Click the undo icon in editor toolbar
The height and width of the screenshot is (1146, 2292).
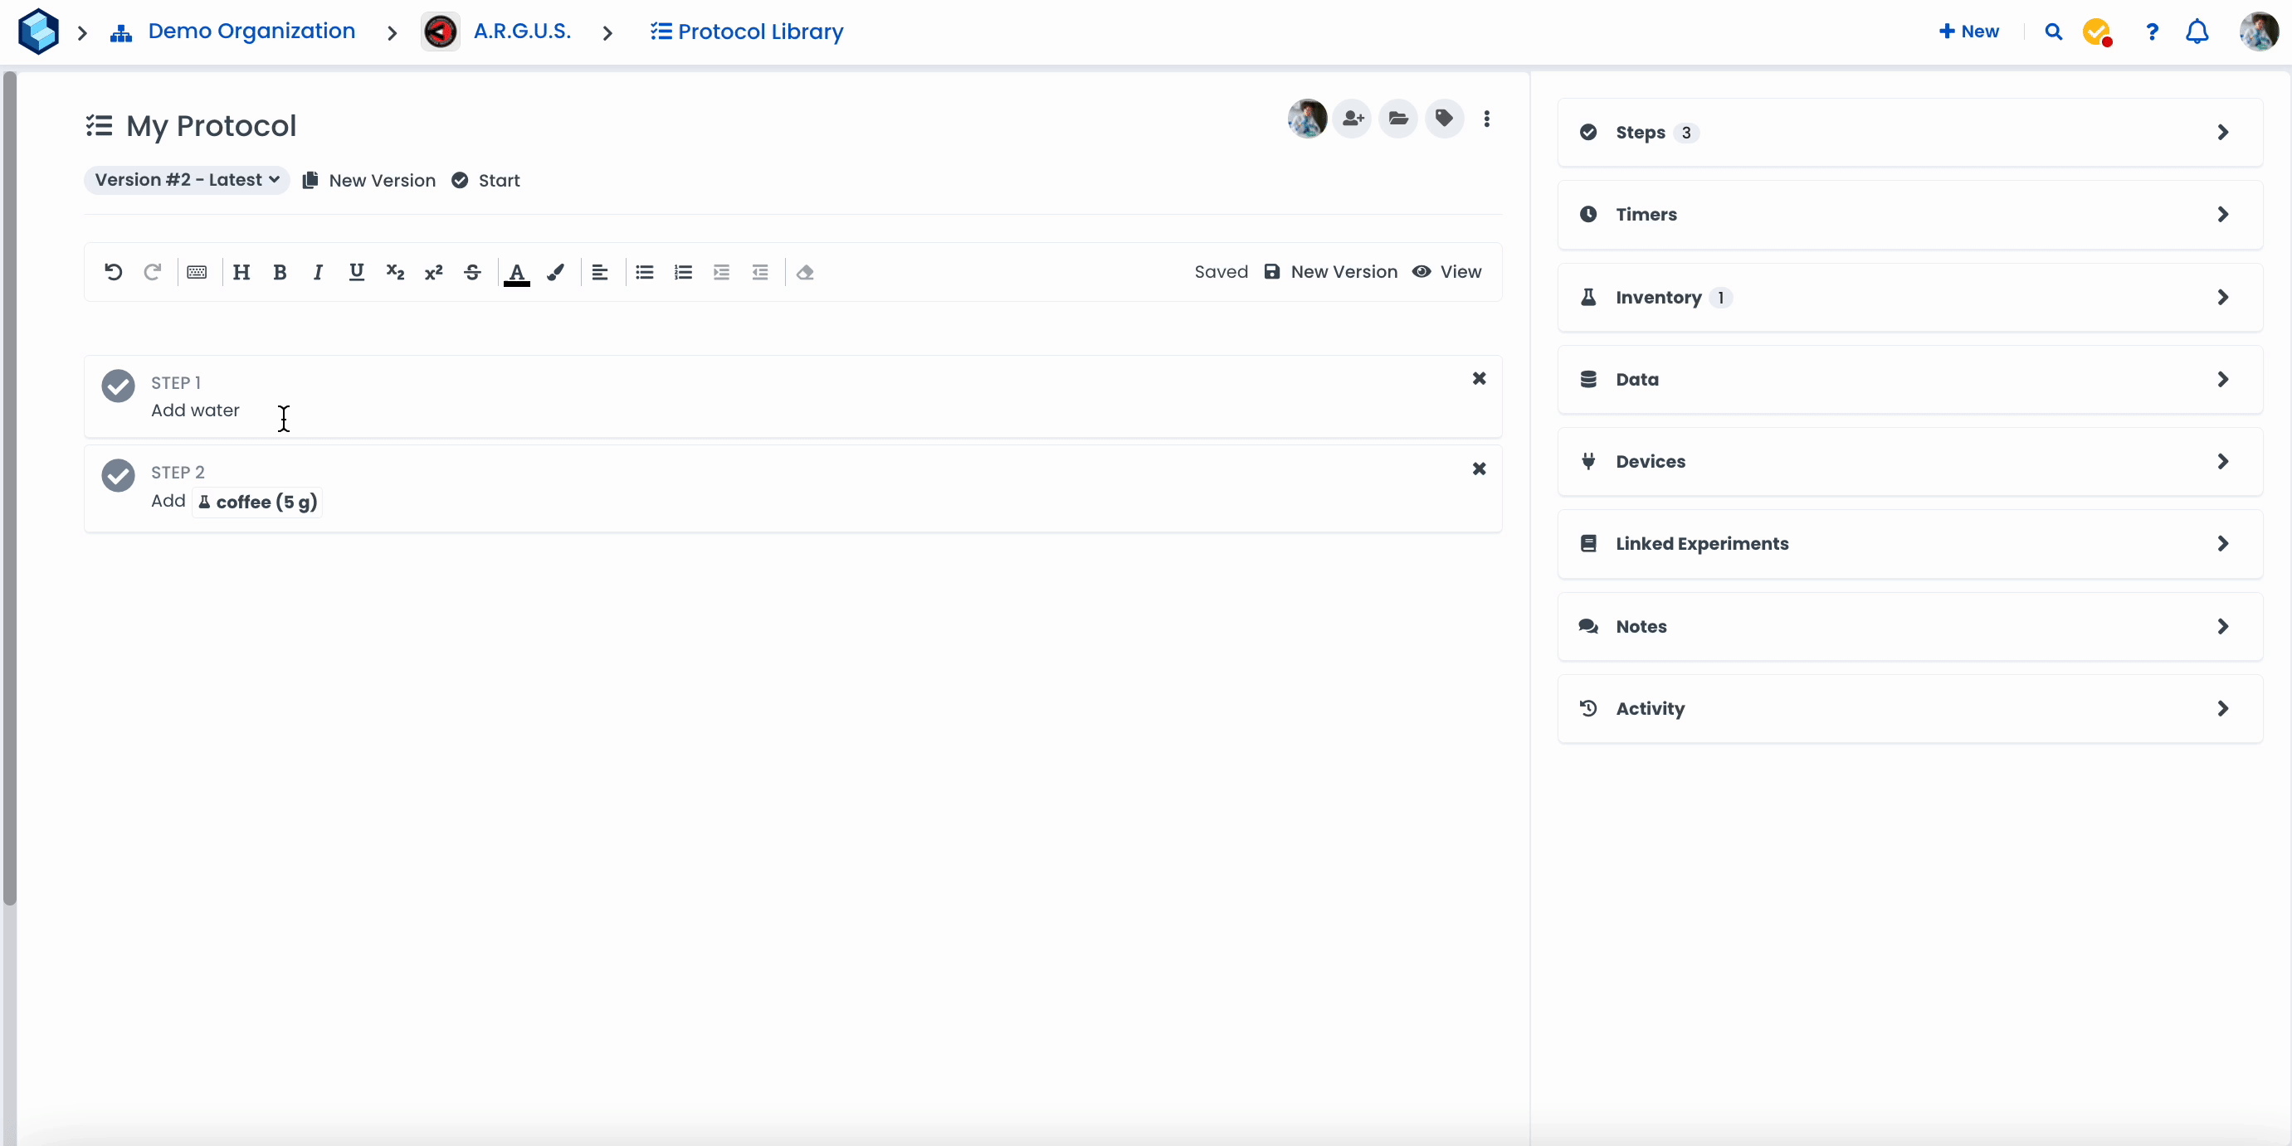[x=113, y=272]
